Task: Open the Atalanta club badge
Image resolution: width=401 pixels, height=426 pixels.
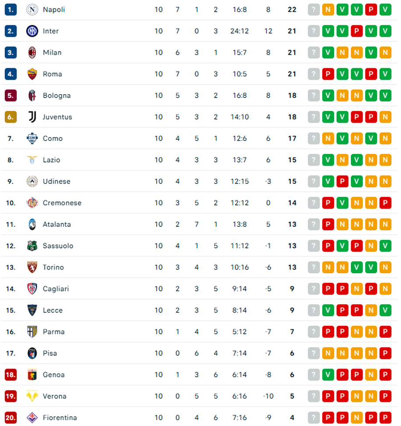Action: click(32, 224)
